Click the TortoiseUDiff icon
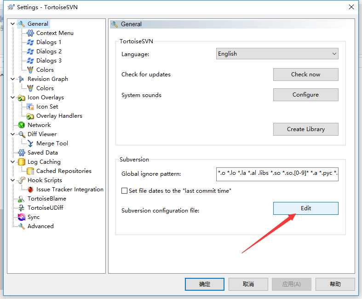Viewport: 362px width, 299px height. pos(21,208)
